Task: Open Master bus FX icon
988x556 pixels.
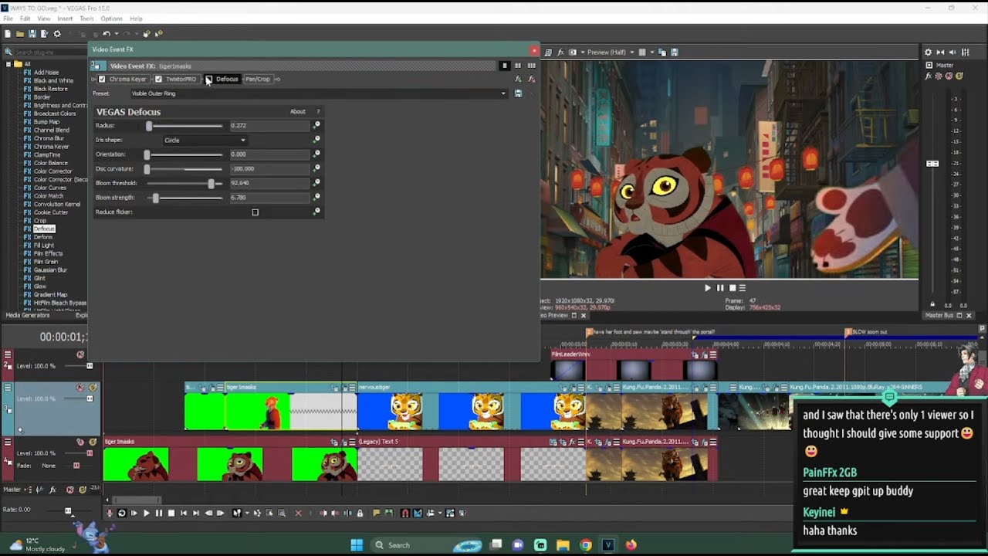Action: [x=929, y=76]
